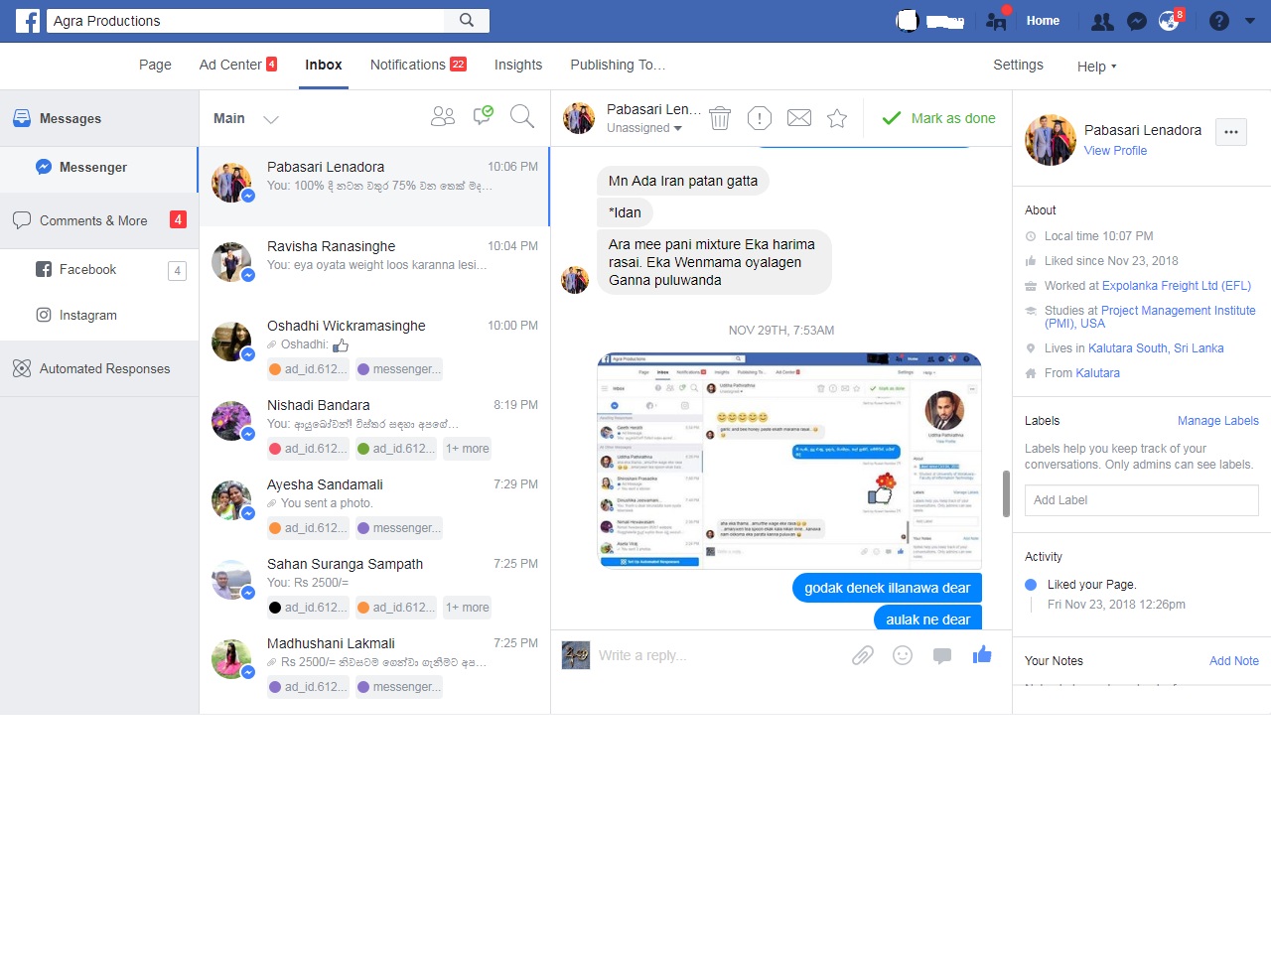1271x961 pixels.
Task: Click red ad_id label on Nishadi Bandara
Action: (x=308, y=449)
